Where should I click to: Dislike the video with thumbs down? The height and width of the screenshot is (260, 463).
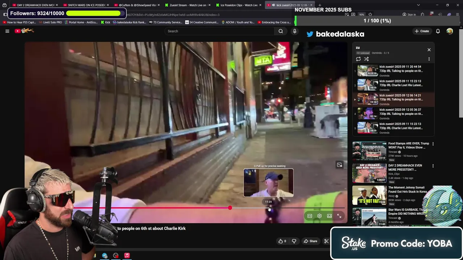pos(294,241)
